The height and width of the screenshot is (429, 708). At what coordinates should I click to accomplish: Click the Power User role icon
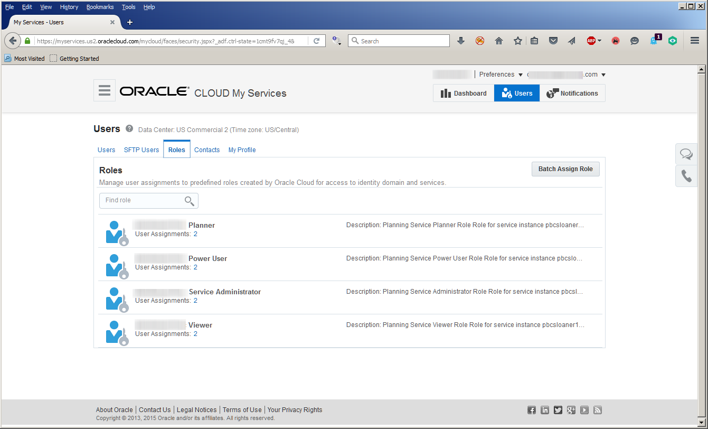(117, 266)
